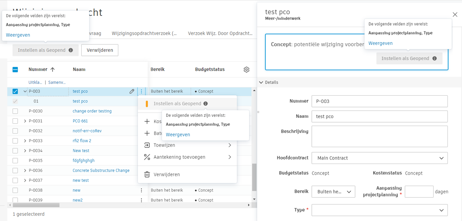Click the Beschrijving text area
The image size is (462, 221).
coord(379,136)
